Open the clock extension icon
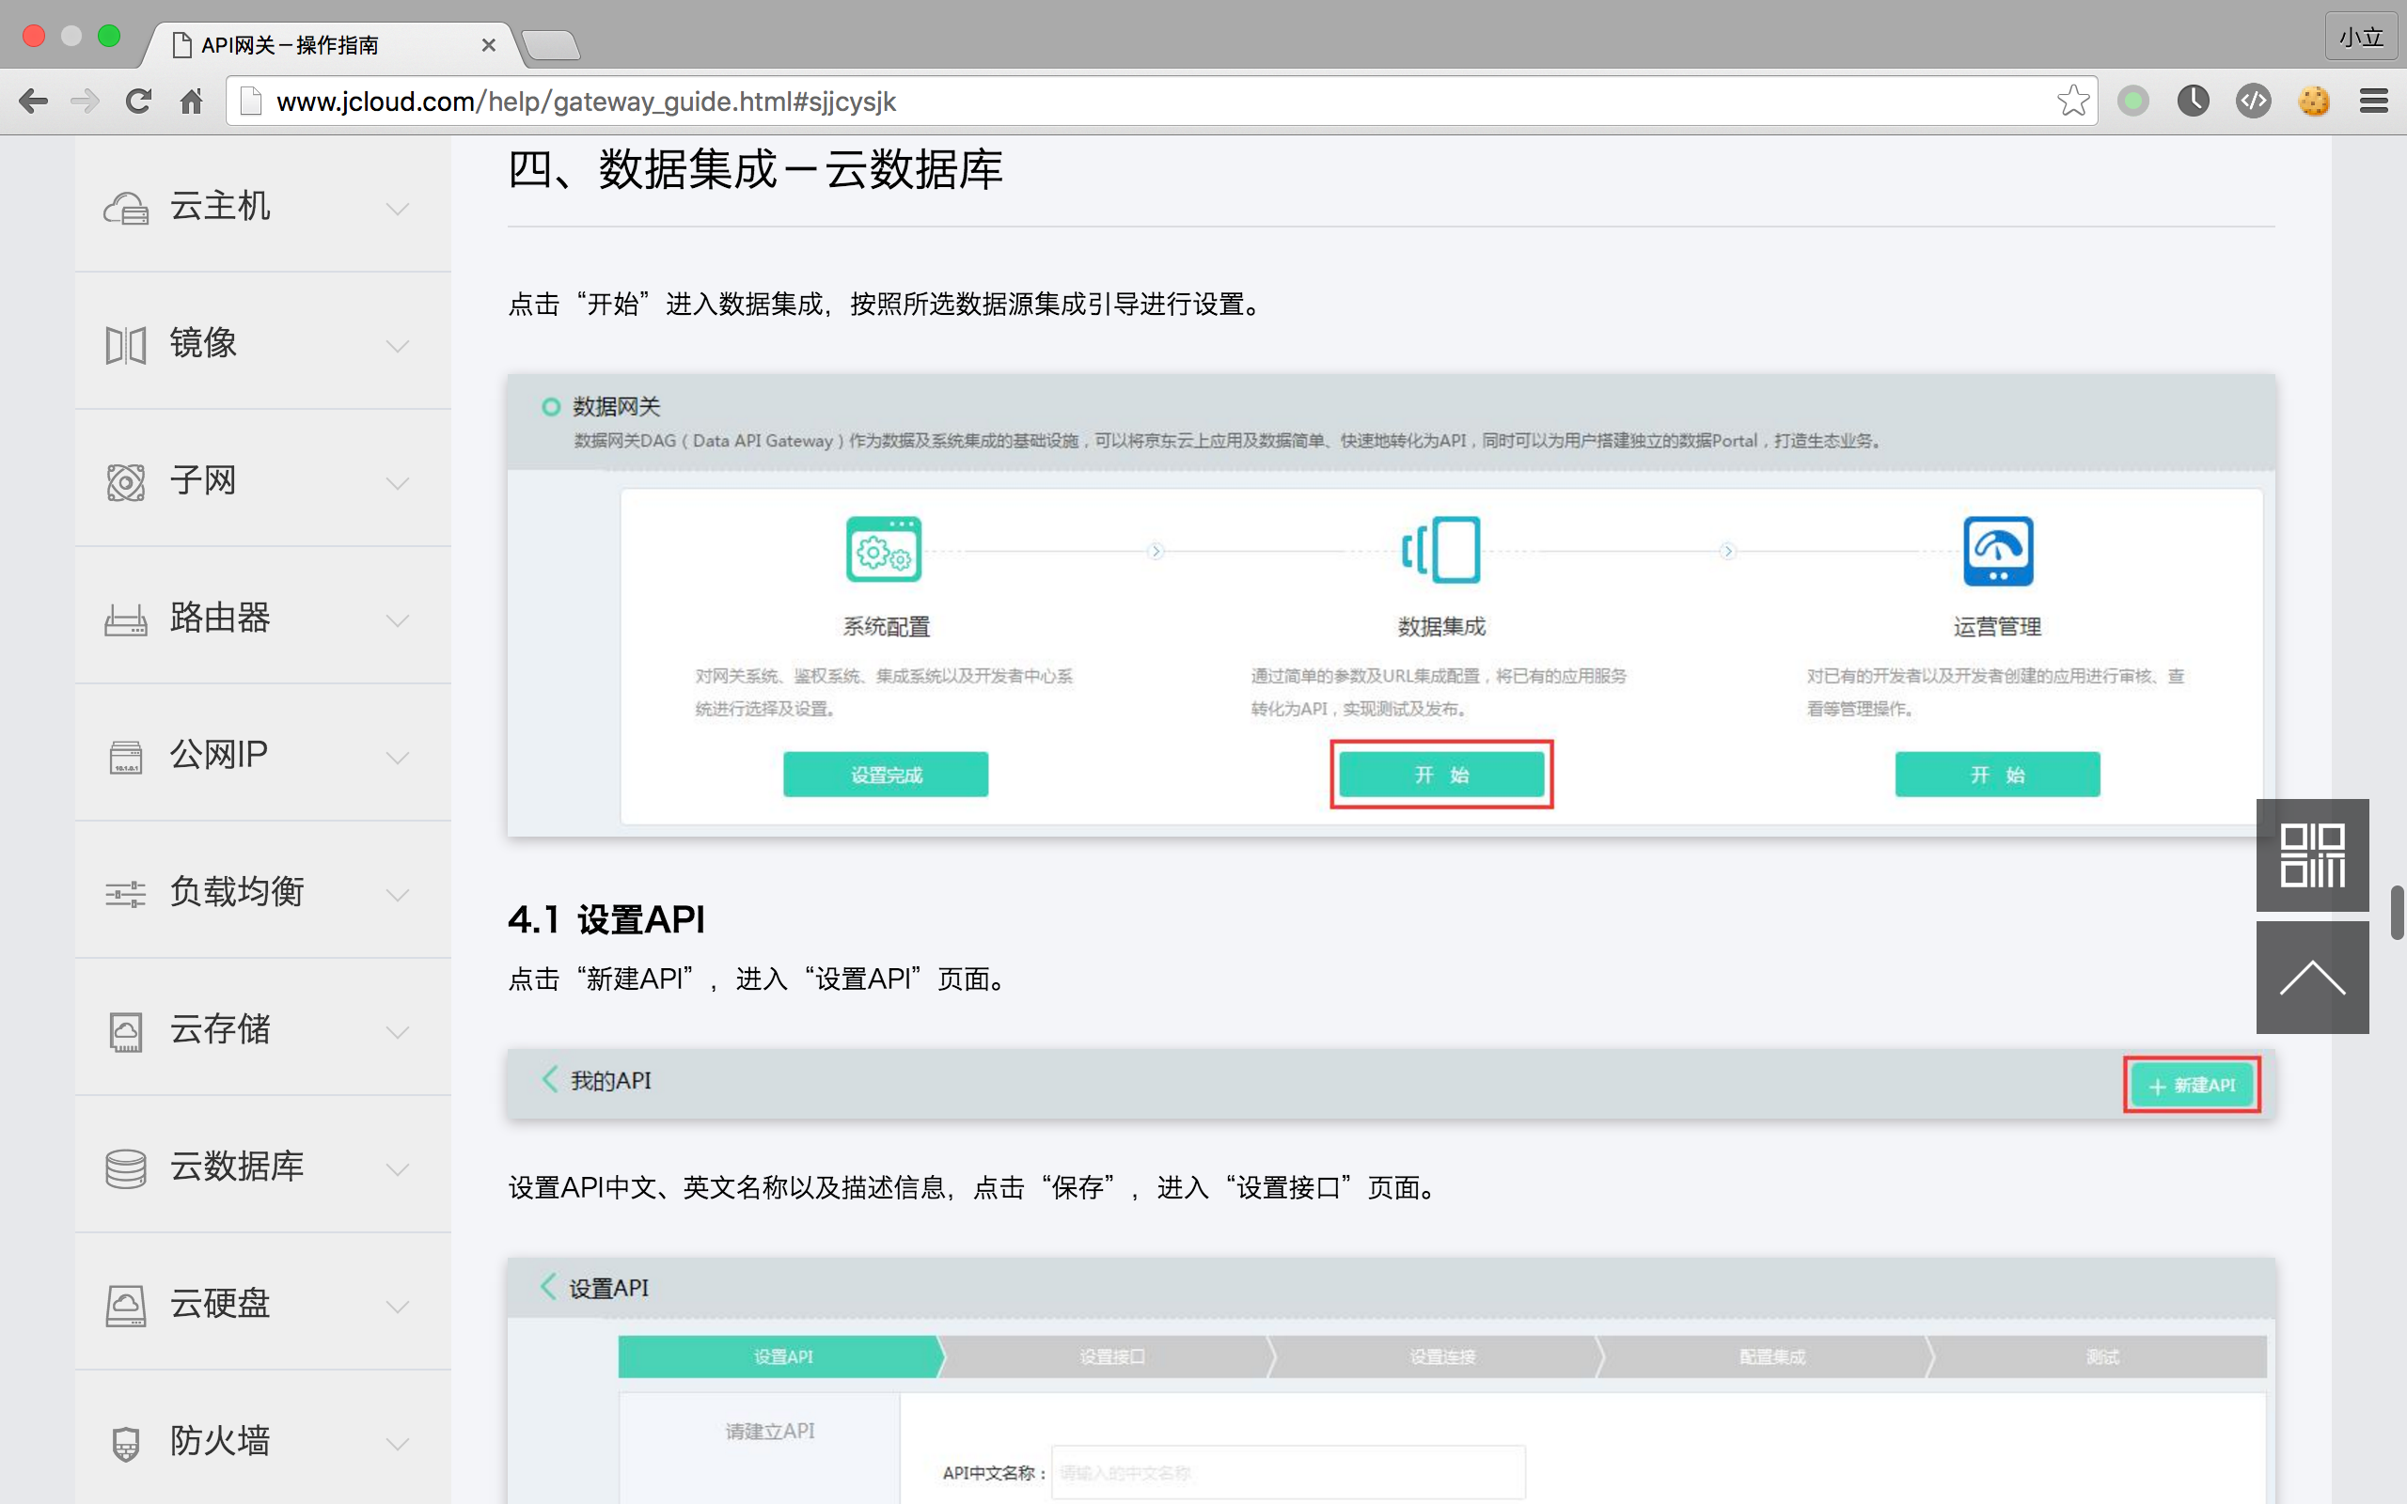Image resolution: width=2407 pixels, height=1504 pixels. pos(2194,101)
